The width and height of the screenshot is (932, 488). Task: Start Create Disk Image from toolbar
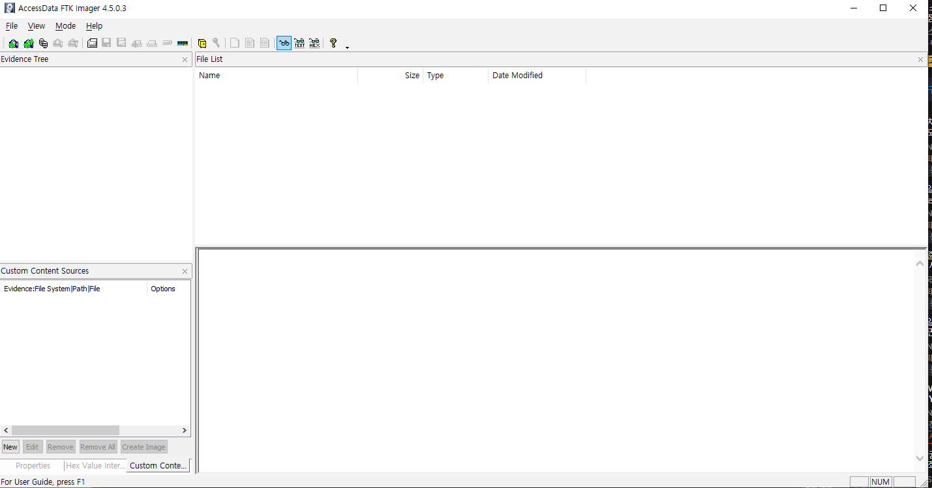point(92,44)
